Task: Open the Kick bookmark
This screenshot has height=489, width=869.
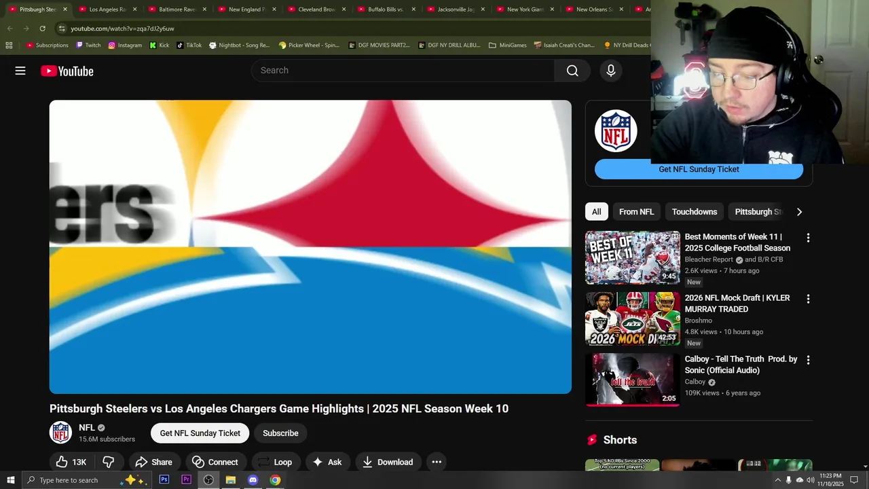Action: click(x=160, y=46)
